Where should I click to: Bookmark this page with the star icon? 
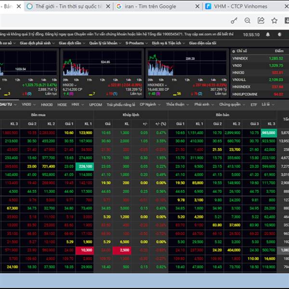(274, 20)
